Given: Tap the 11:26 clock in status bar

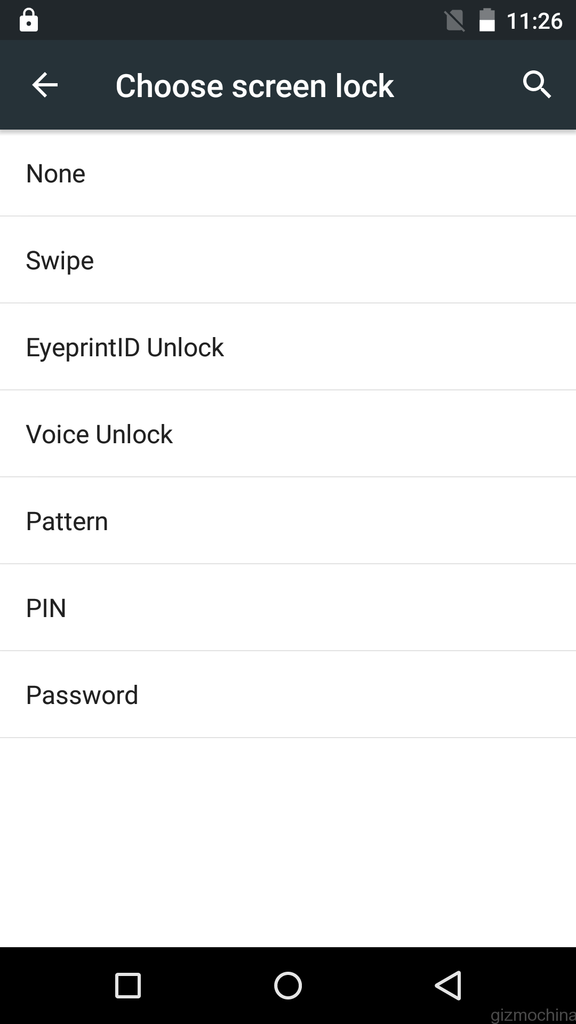Looking at the screenshot, I should tap(534, 21).
